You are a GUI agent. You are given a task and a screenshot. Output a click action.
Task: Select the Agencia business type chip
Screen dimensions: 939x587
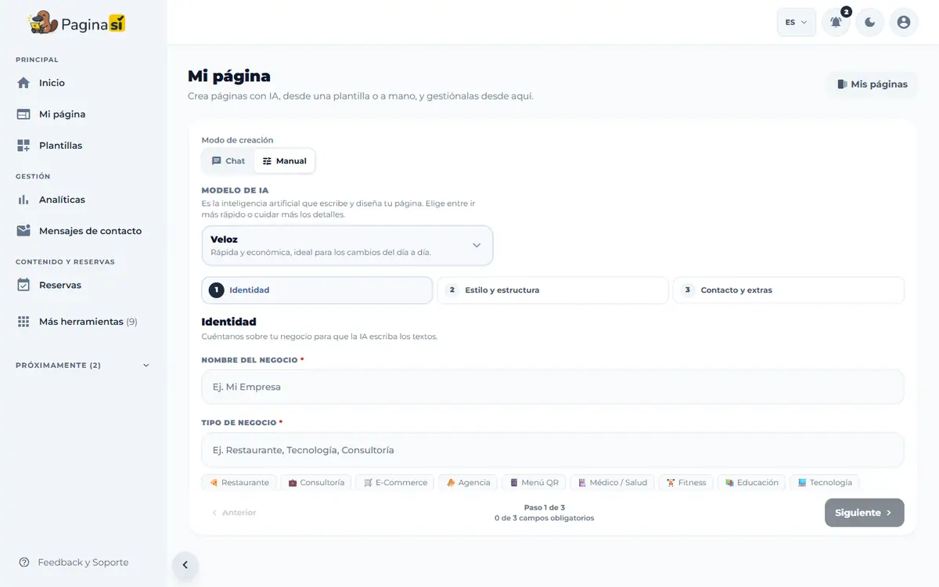pyautogui.click(x=468, y=482)
